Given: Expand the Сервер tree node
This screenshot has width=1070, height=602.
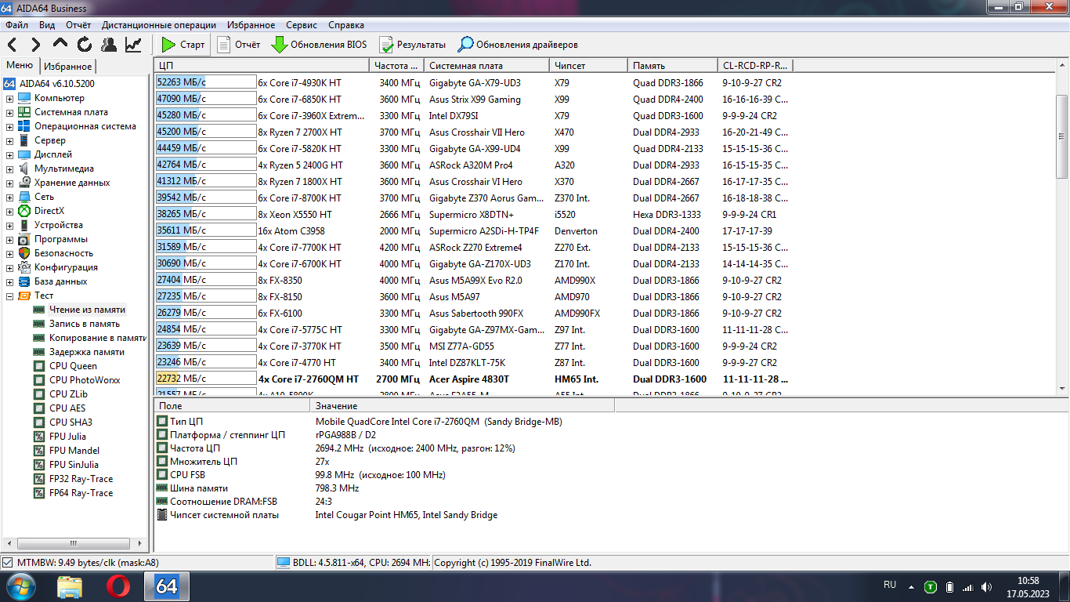Looking at the screenshot, I should tap(9, 140).
